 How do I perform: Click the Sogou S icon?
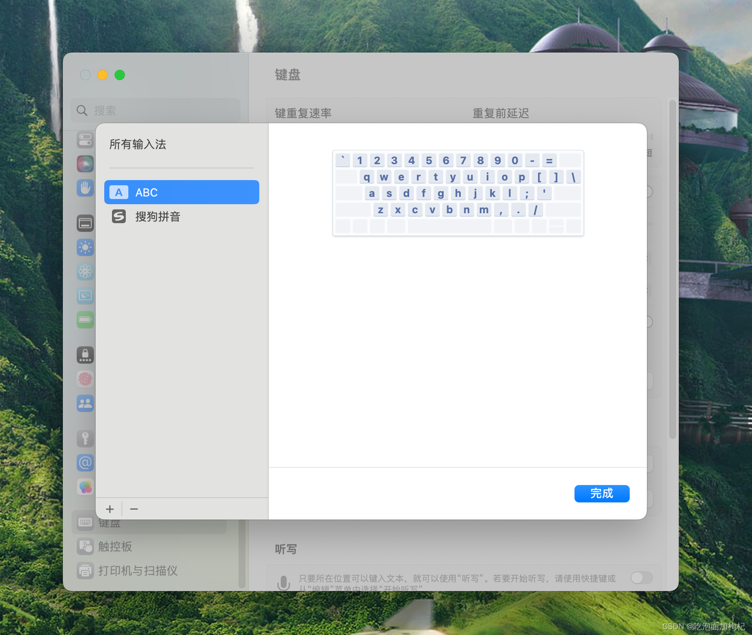[119, 216]
